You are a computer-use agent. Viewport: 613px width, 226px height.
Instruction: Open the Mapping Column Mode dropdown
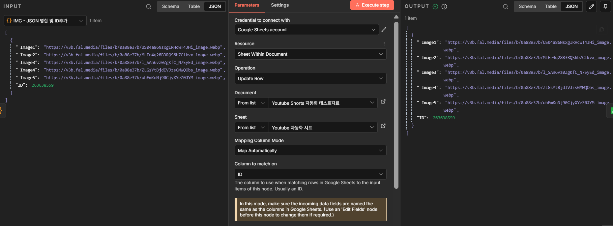click(310, 151)
